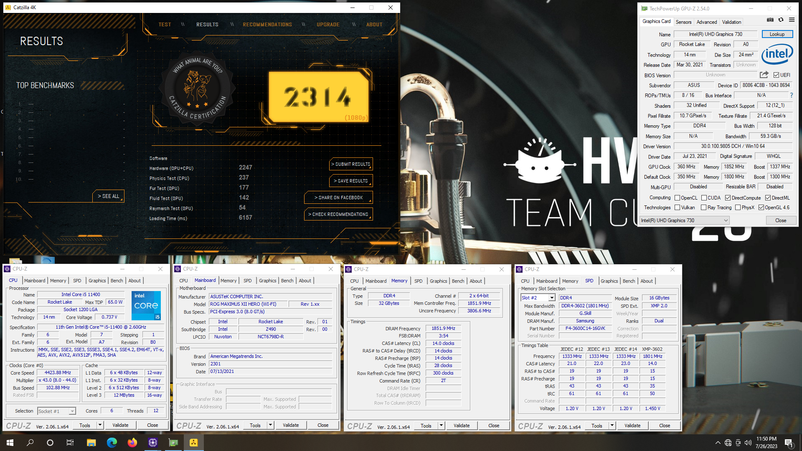Click the 2314 score display
Viewport: 802px width, 451px height.
coord(319,97)
